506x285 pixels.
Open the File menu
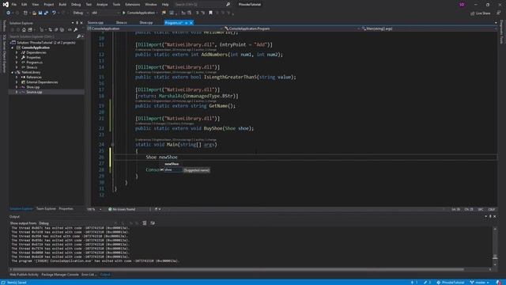14,5
